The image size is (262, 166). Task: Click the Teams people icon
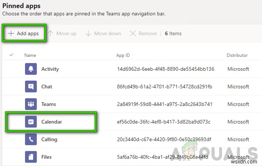[x=31, y=104]
